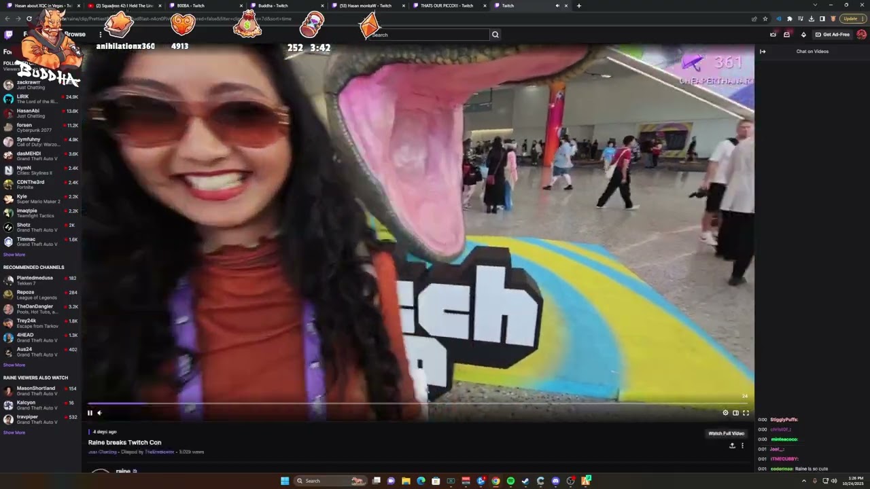Pause the Raine clip playback
Screen dimensions: 870x489
click(90, 413)
